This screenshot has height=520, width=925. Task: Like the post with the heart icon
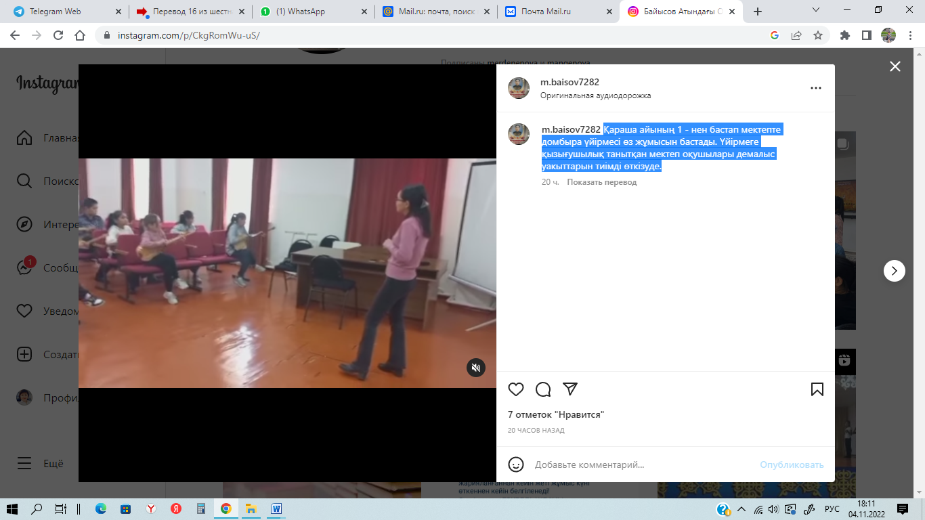516,389
